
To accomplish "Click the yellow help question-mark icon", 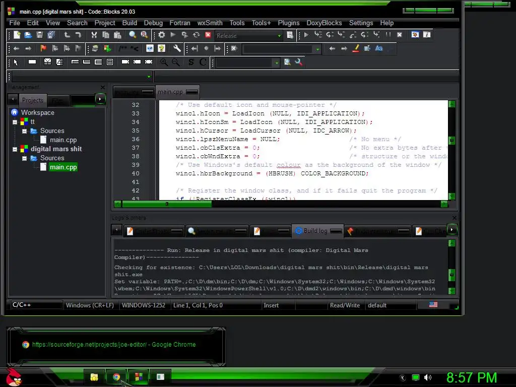I will [161, 48].
